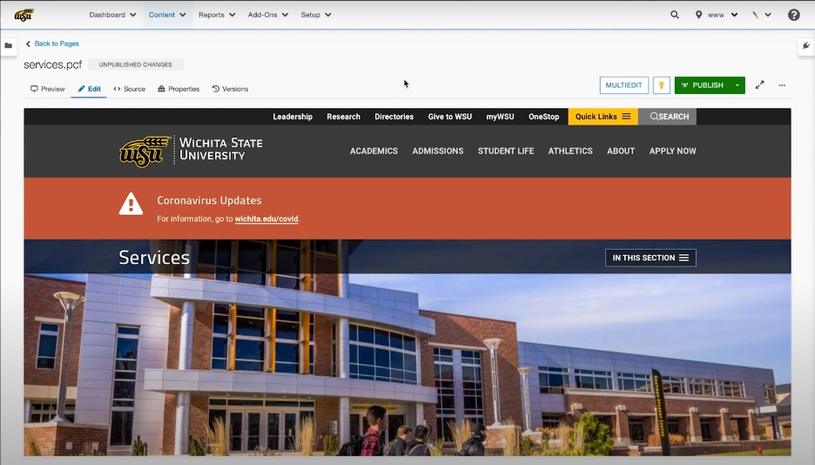The width and height of the screenshot is (815, 465).
Task: Click the MultiEdit button
Action: pyautogui.click(x=623, y=85)
